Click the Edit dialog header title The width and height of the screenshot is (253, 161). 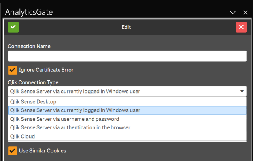126,27
